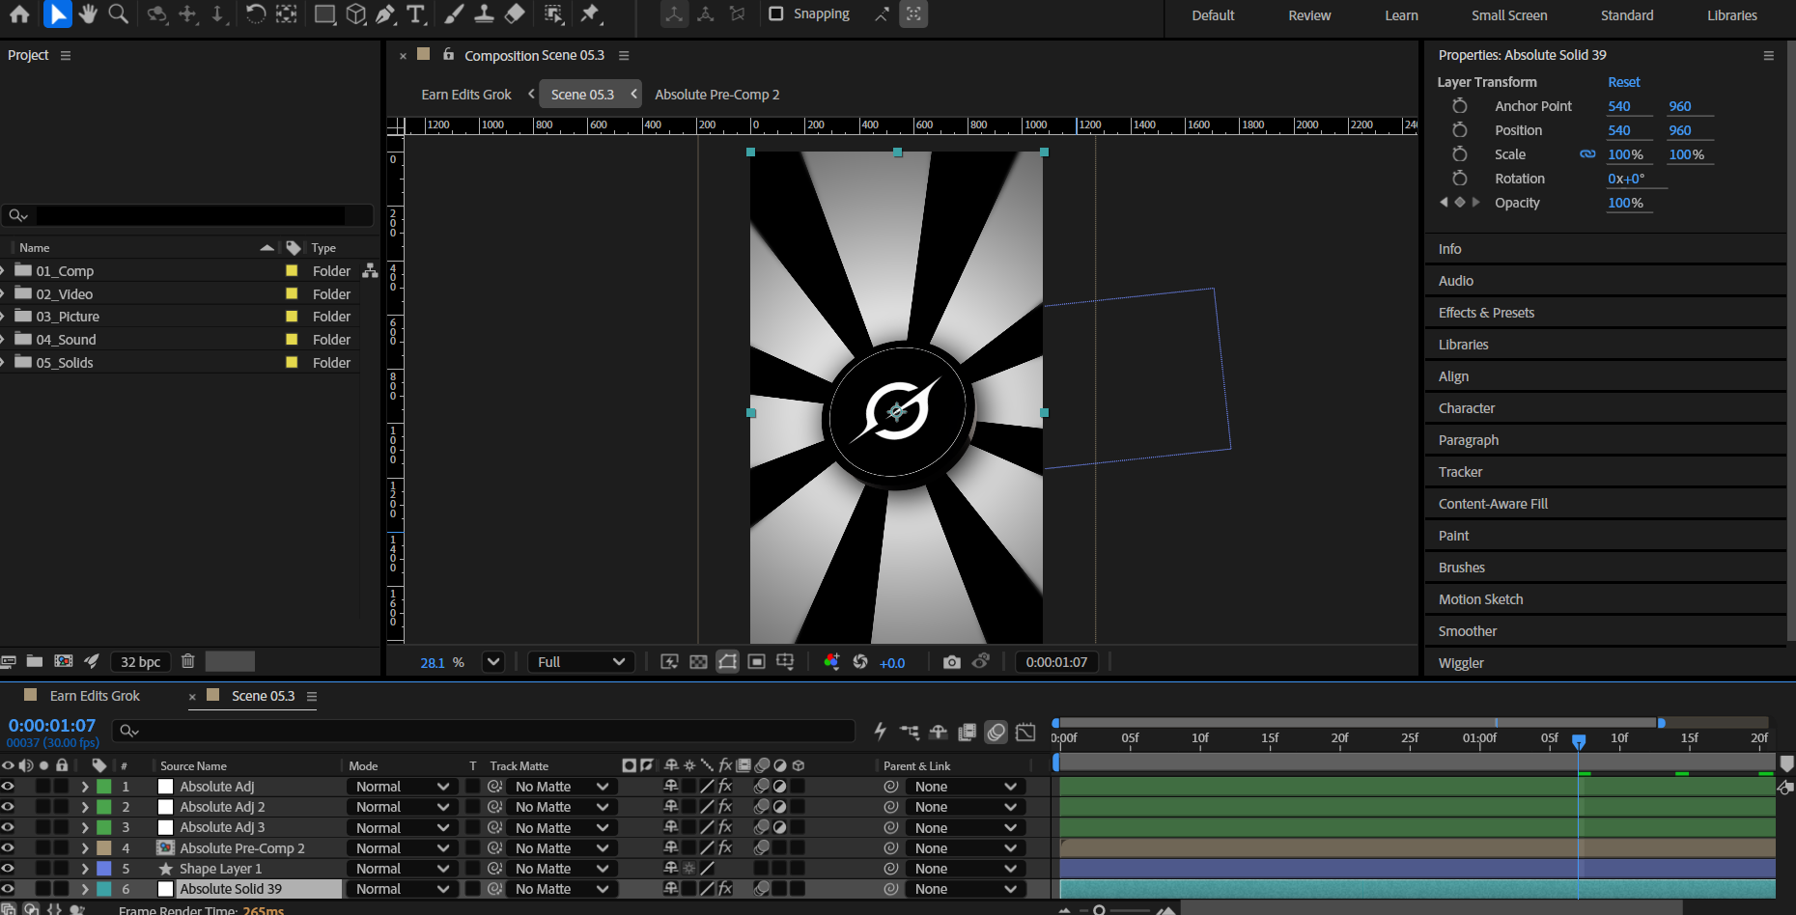Screen dimensions: 1796x915
Task: Toggle visibility of Shape Layer 1
Action: (8, 869)
